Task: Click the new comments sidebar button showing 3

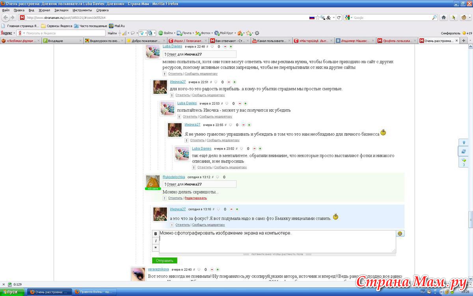Action: pos(464,162)
